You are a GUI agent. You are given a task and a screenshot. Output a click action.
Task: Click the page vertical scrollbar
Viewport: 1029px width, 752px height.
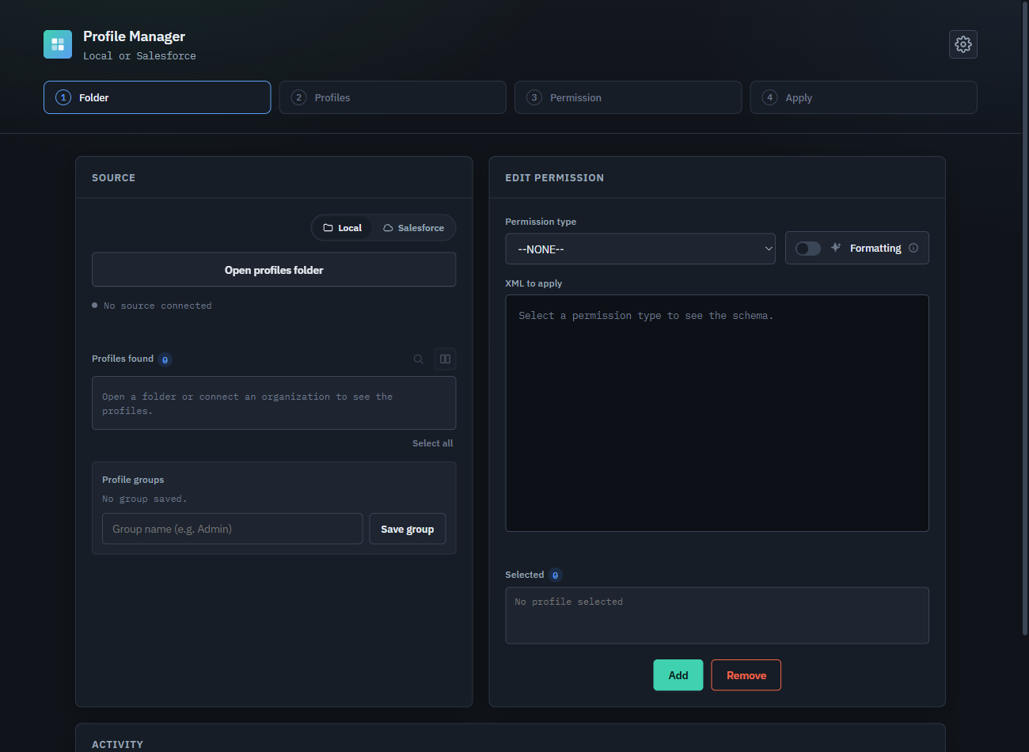[x=1025, y=317]
